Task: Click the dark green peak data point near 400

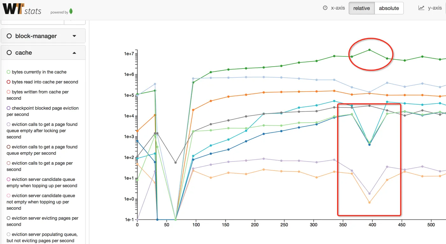Action: click(x=370, y=50)
